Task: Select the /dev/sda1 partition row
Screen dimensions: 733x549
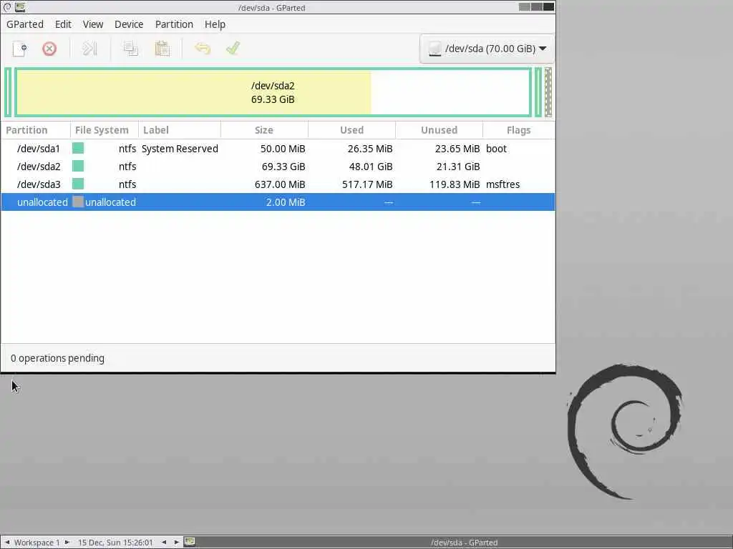Action: coord(278,149)
